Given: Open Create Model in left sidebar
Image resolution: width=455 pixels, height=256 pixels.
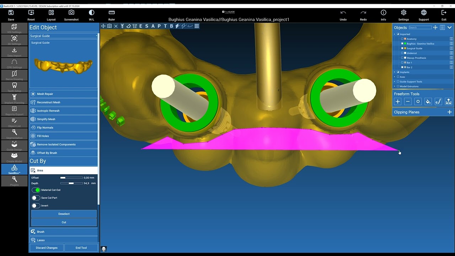Looking at the screenshot, I should pos(14,158).
